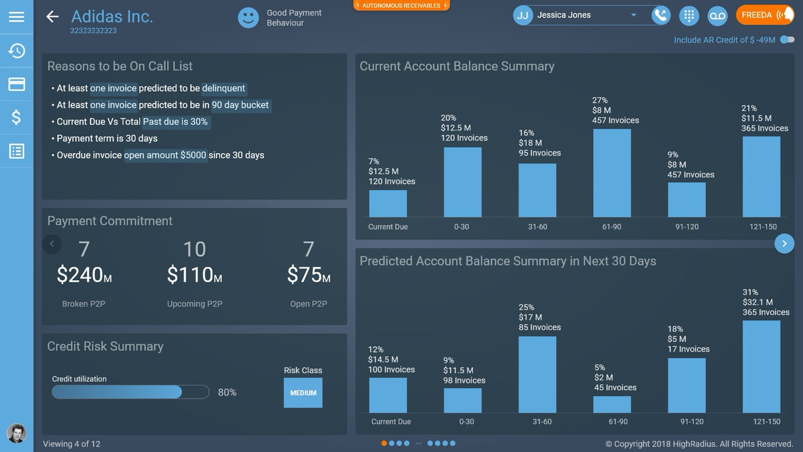Viewport: 803px width, 452px height.
Task: Click 31-60 bar in Current Balance chart
Action: point(537,190)
